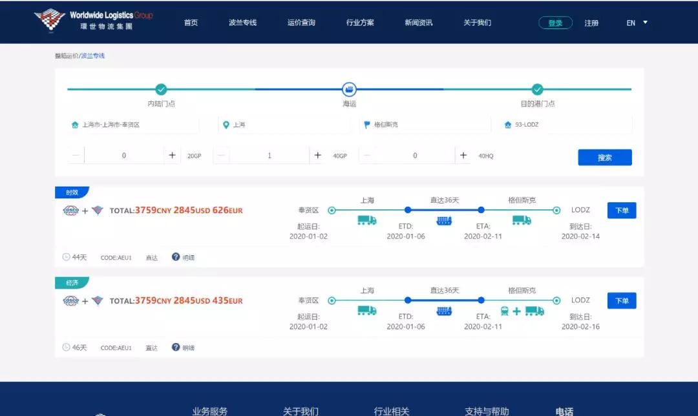Increase the 40HQ container count
This screenshot has width=698, height=416.
click(x=463, y=156)
